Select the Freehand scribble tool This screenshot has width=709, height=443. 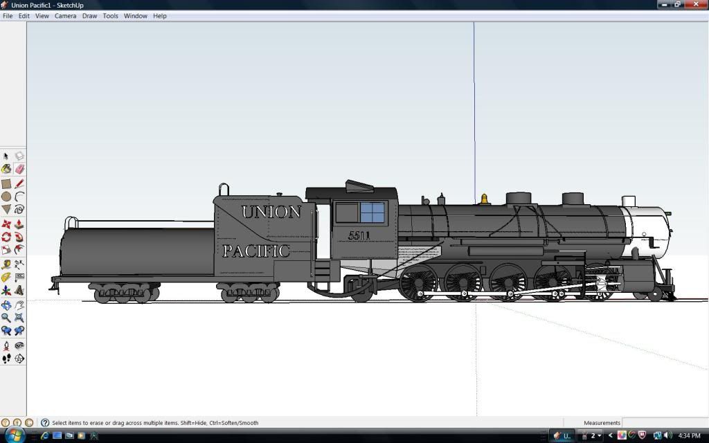pos(19,209)
